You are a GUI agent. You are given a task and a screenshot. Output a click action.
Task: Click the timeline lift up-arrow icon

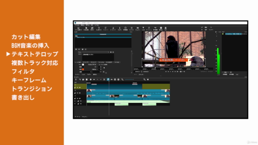click(98, 80)
